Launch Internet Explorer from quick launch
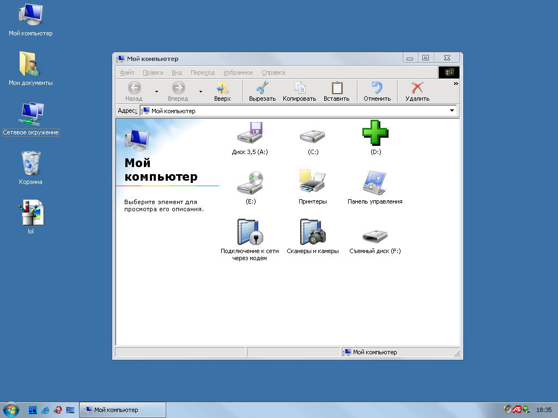 point(45,410)
